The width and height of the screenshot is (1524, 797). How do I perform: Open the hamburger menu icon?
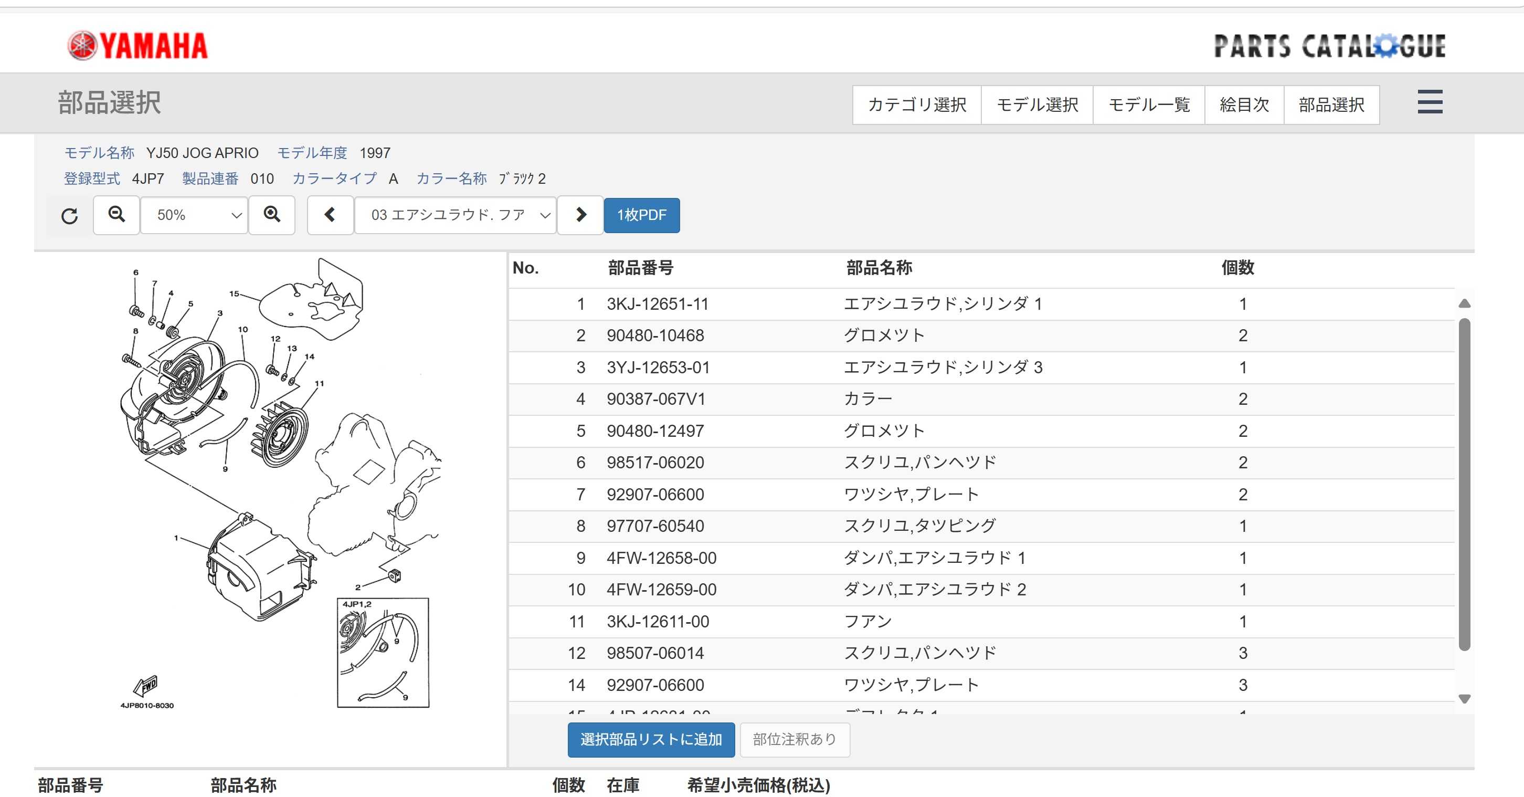point(1430,102)
